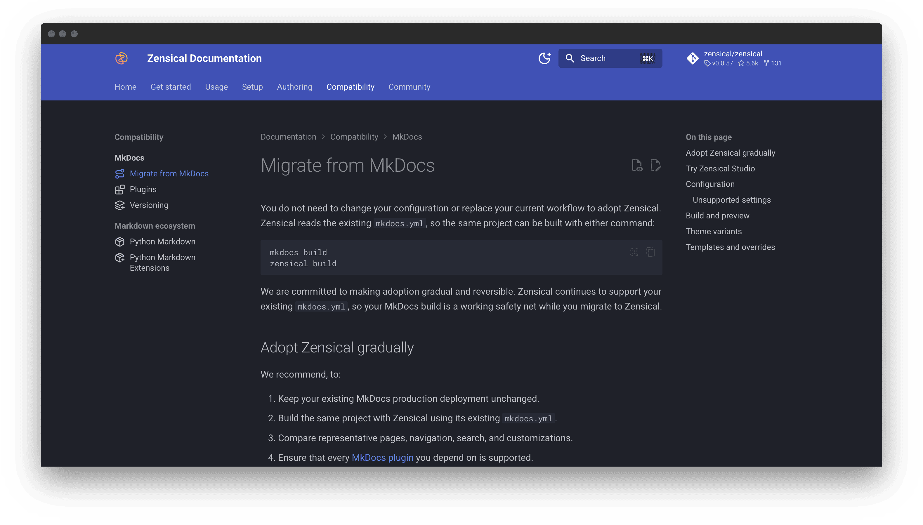Click the code block selection icon
Viewport: 923px width, 525px height.
(634, 252)
